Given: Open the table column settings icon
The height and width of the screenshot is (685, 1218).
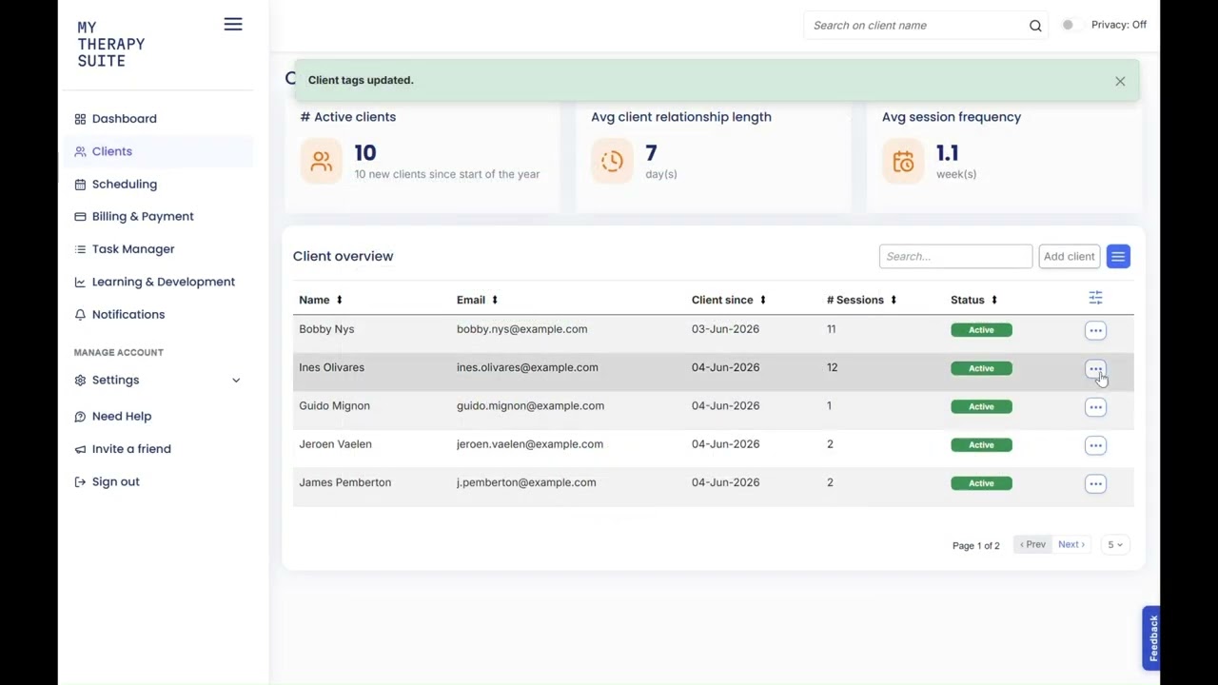Looking at the screenshot, I should coord(1095,299).
